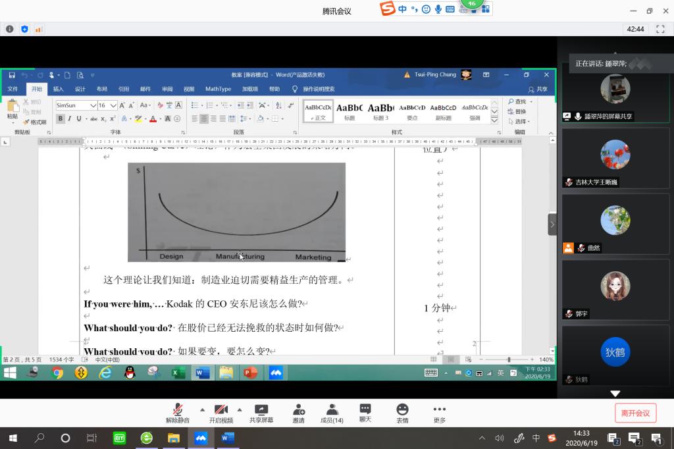Screen dimensions: 674x449
Task: Click the network signal bars icon
Action: coord(39,29)
